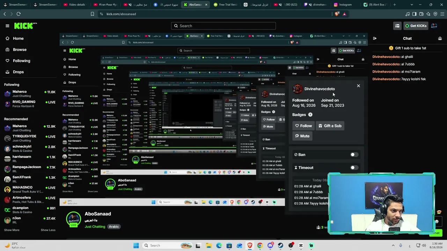This screenshot has width=447, height=251.
Task: Click the Kick Search input field
Action: [x=223, y=26]
